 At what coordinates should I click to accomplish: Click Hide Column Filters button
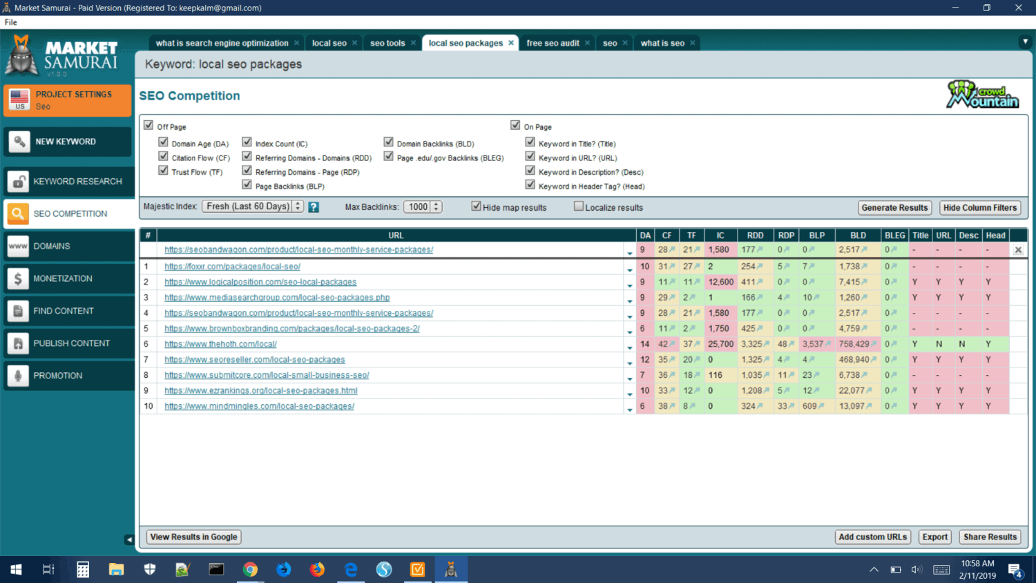coord(980,208)
